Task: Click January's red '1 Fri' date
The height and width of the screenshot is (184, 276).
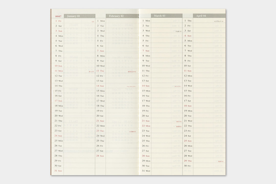Action: pyautogui.click(x=58, y=21)
